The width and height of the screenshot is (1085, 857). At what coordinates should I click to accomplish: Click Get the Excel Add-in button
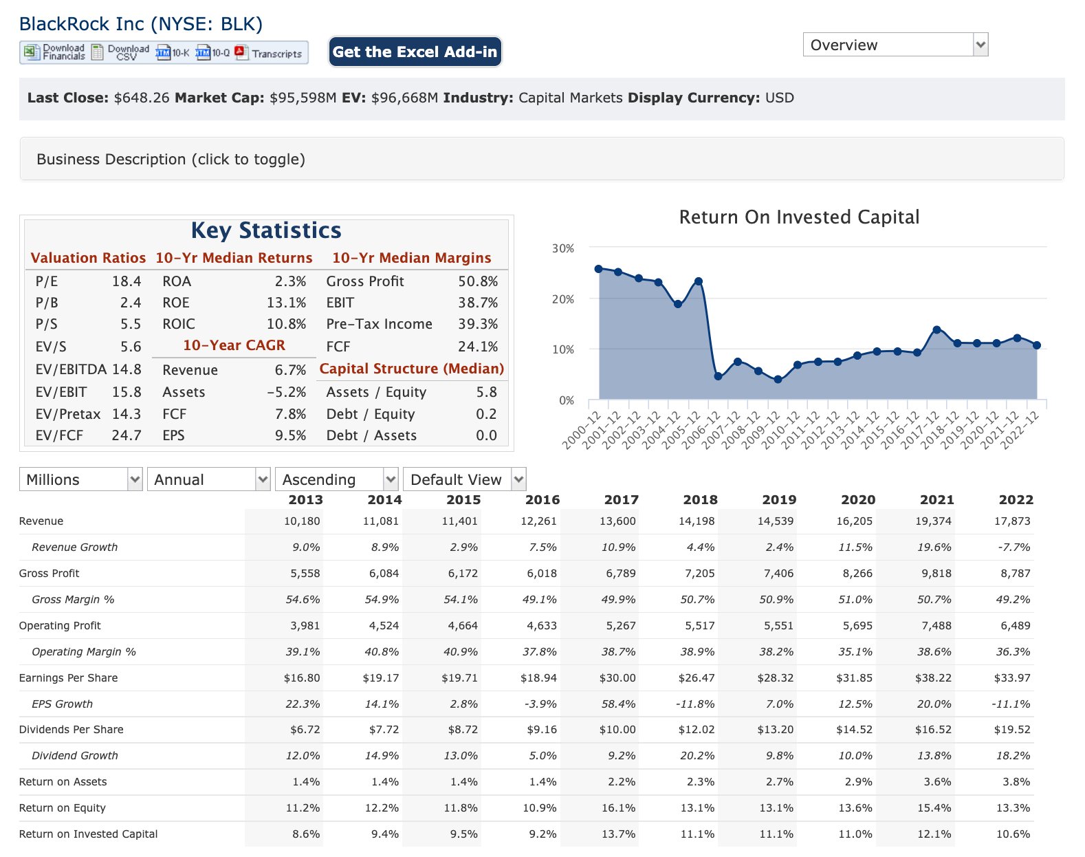point(415,52)
